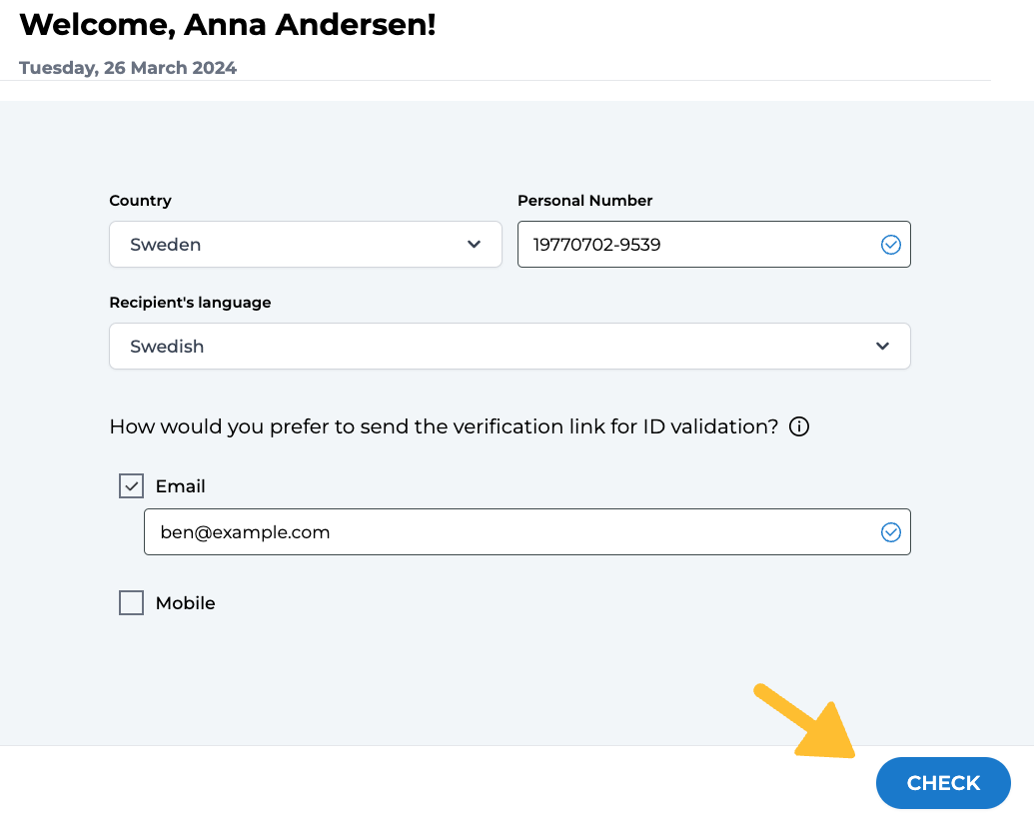Screen dimensions: 1034x817
Task: Click the validation checkmark in the email field
Action: [891, 532]
